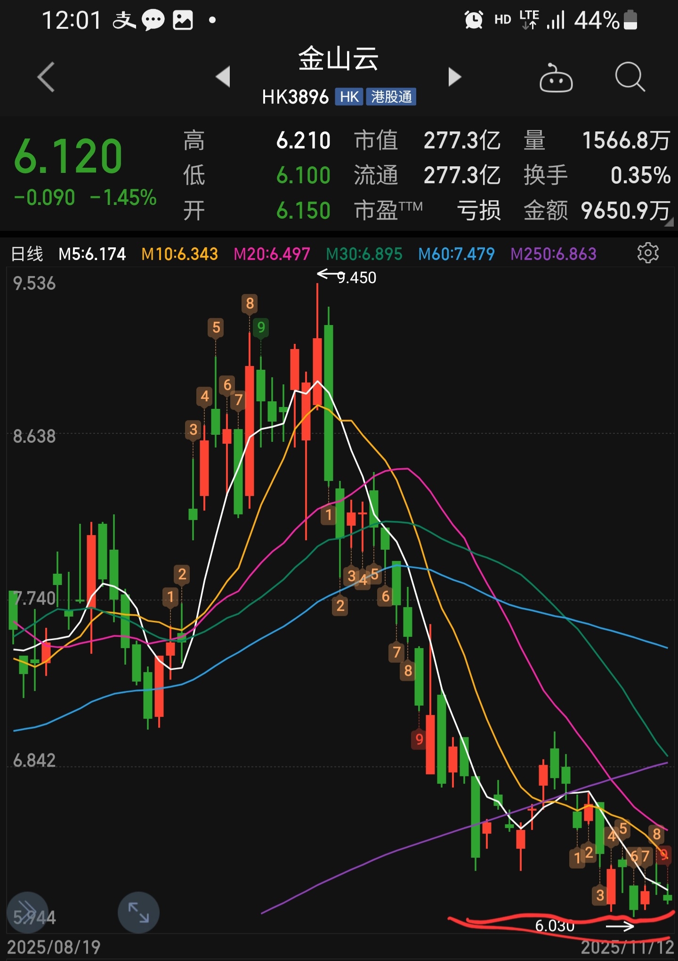Tap the alarm icon in status bar

[x=474, y=20]
